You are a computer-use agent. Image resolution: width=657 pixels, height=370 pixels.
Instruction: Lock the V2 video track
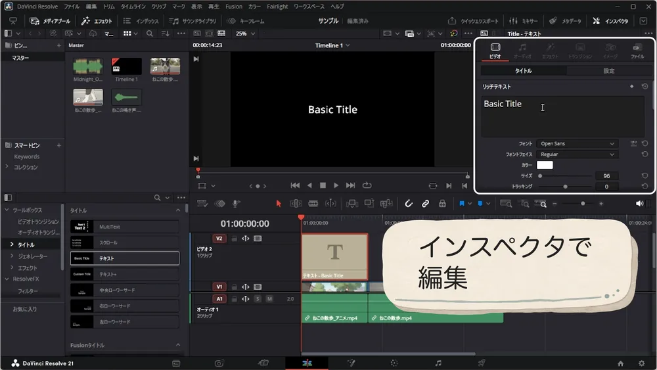click(x=234, y=239)
